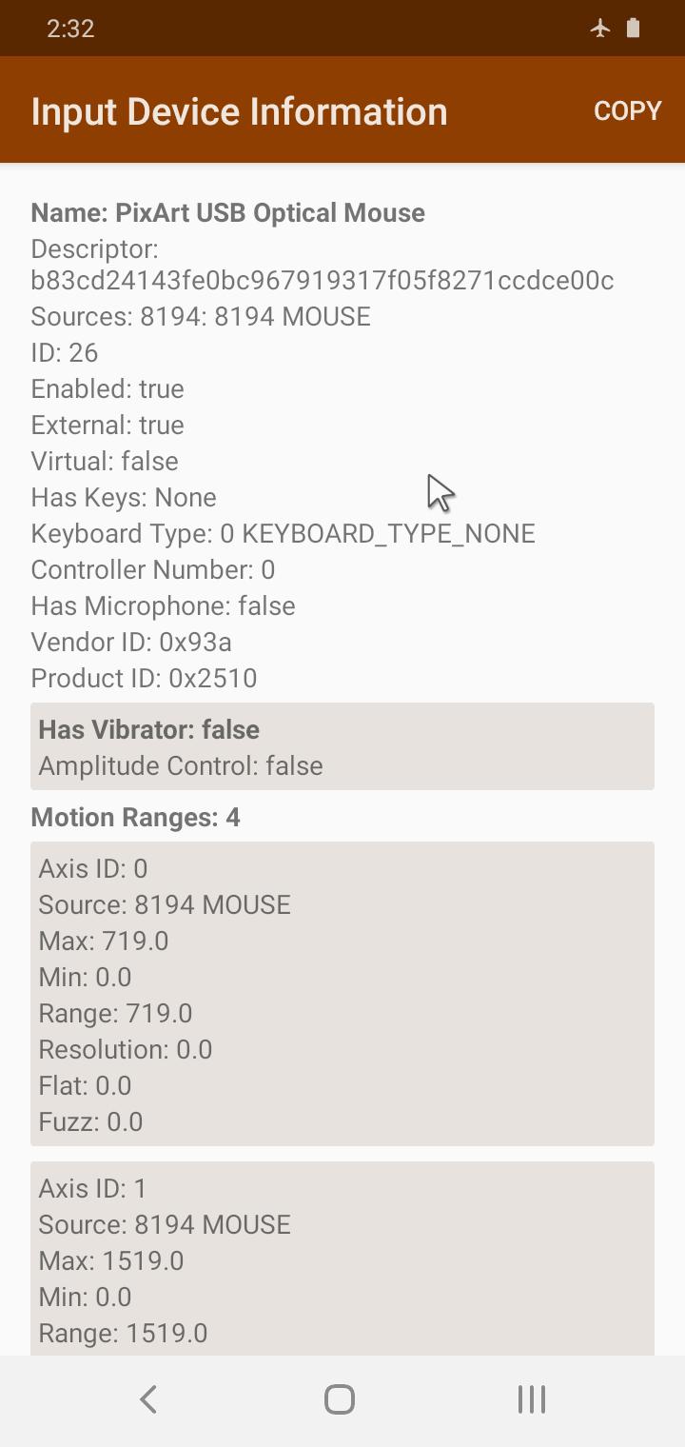Tap the Amplitude Control: false line
Screen dimensions: 685x1447
click(x=181, y=765)
